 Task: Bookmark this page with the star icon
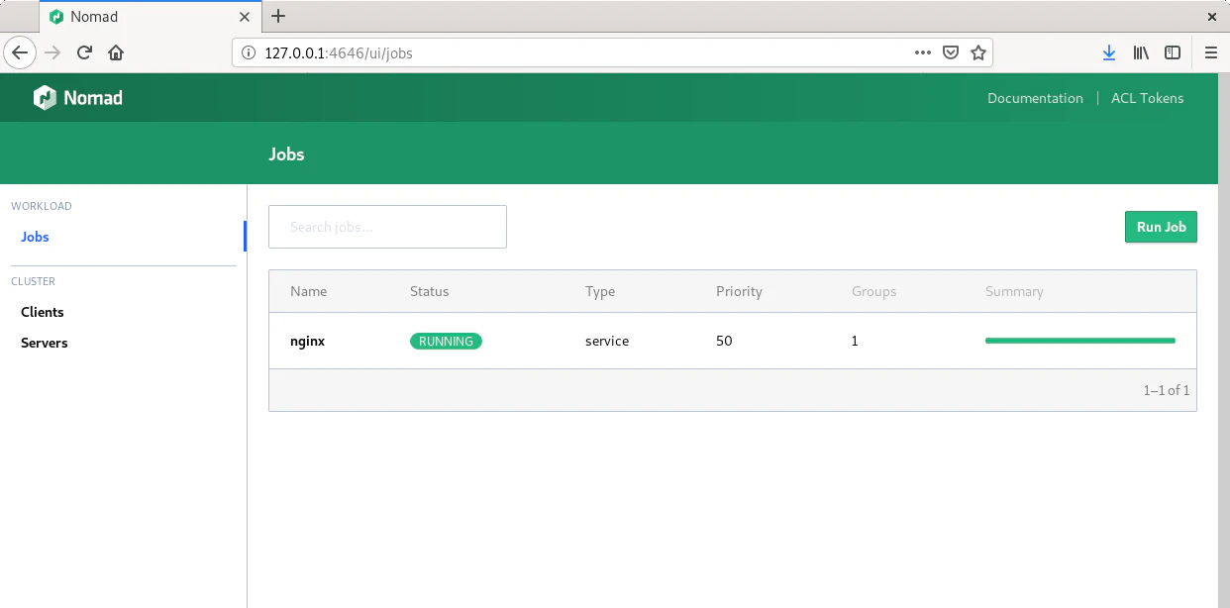coord(978,53)
